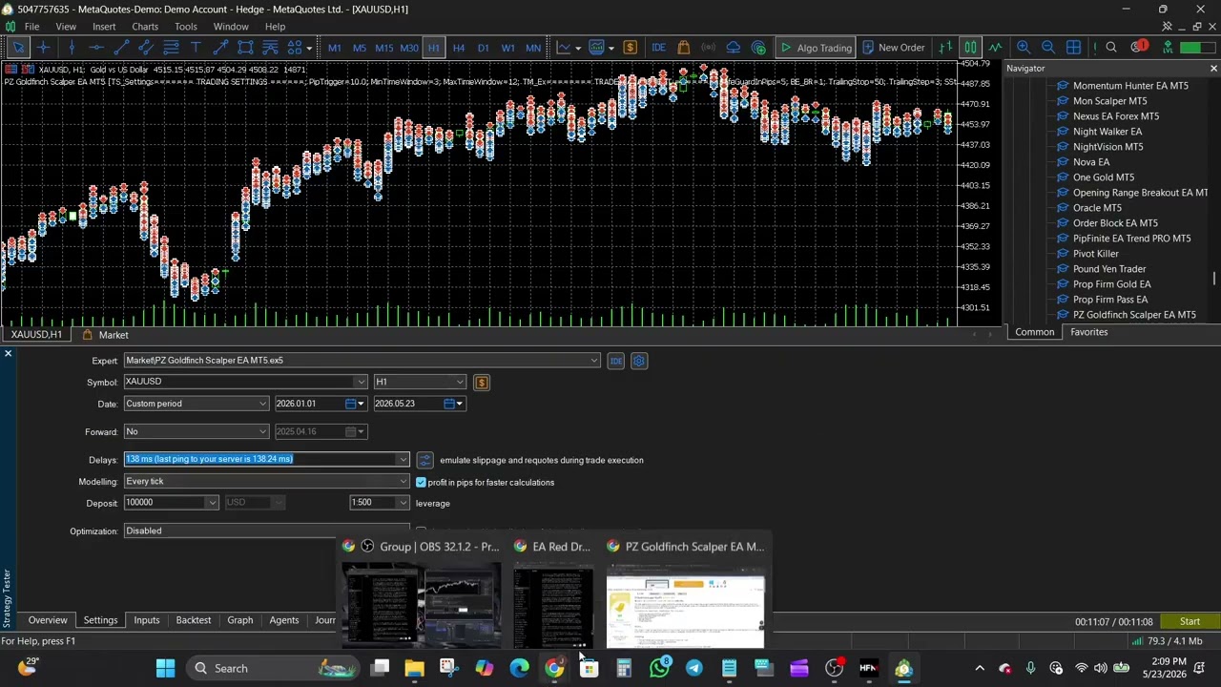Switch to the Inputs tab
The width and height of the screenshot is (1221, 687).
click(x=147, y=620)
